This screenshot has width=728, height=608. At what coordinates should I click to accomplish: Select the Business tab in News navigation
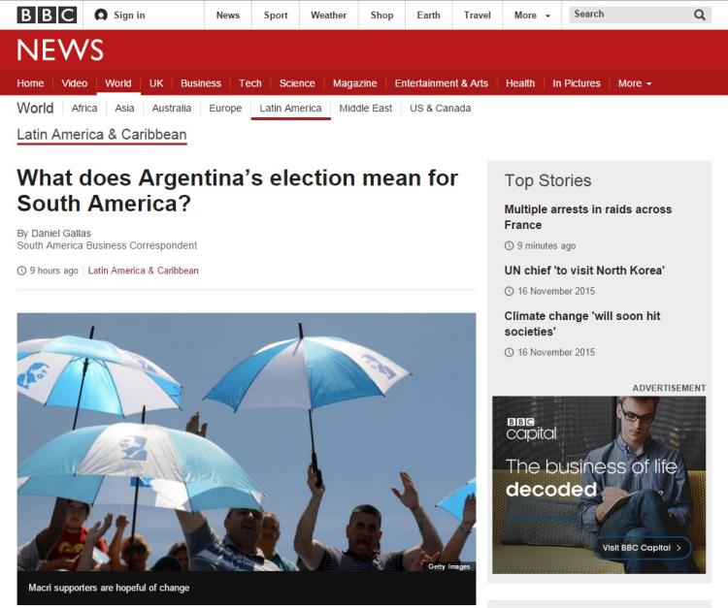(201, 83)
